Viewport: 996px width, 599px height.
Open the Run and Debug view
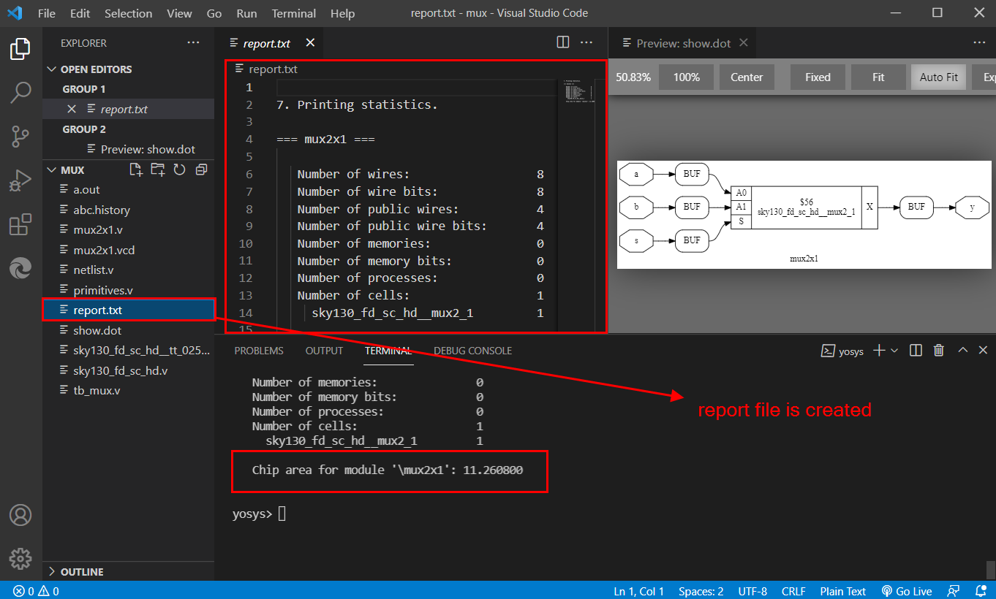[x=20, y=180]
